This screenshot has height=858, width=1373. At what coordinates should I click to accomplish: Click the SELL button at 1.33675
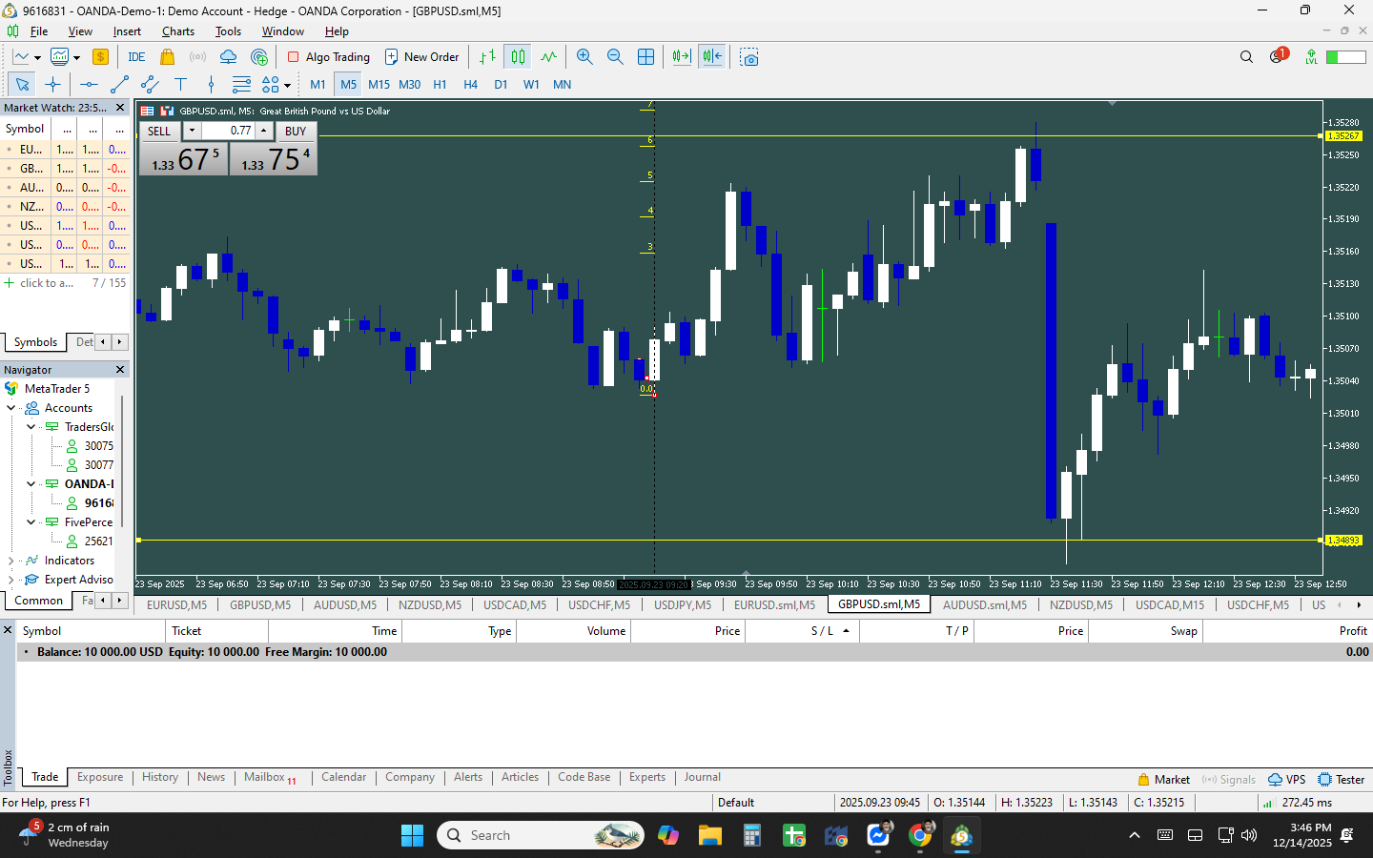185,158
